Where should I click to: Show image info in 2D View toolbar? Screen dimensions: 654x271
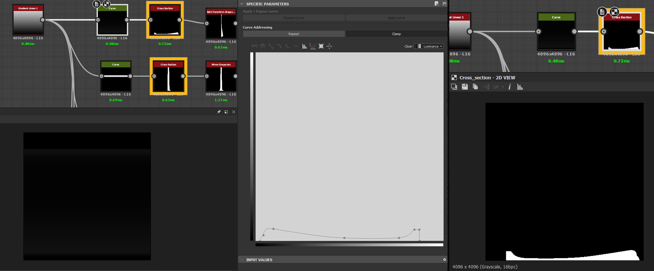510,87
